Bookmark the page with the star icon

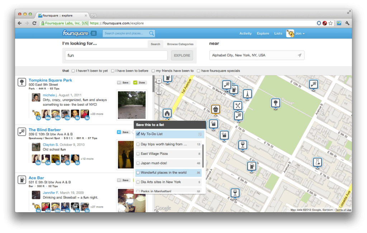(330, 23)
